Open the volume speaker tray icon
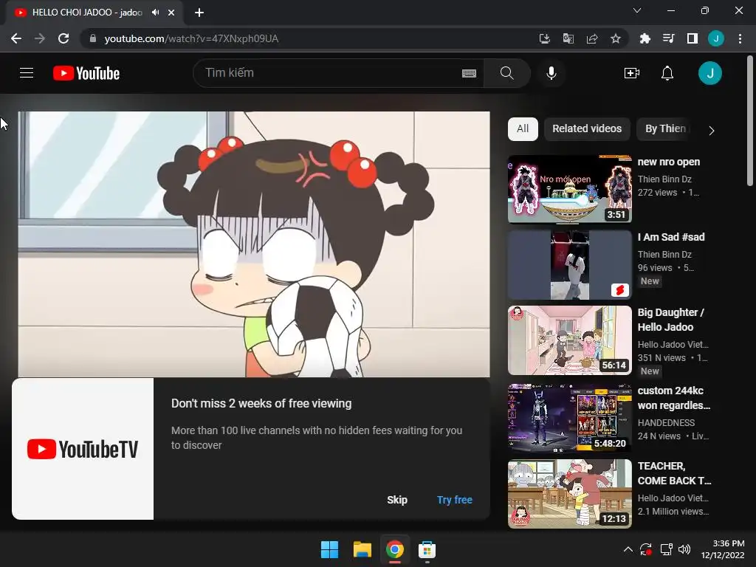756x567 pixels. [x=684, y=549]
